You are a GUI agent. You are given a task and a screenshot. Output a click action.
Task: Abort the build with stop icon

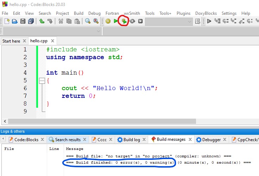coord(140,21)
